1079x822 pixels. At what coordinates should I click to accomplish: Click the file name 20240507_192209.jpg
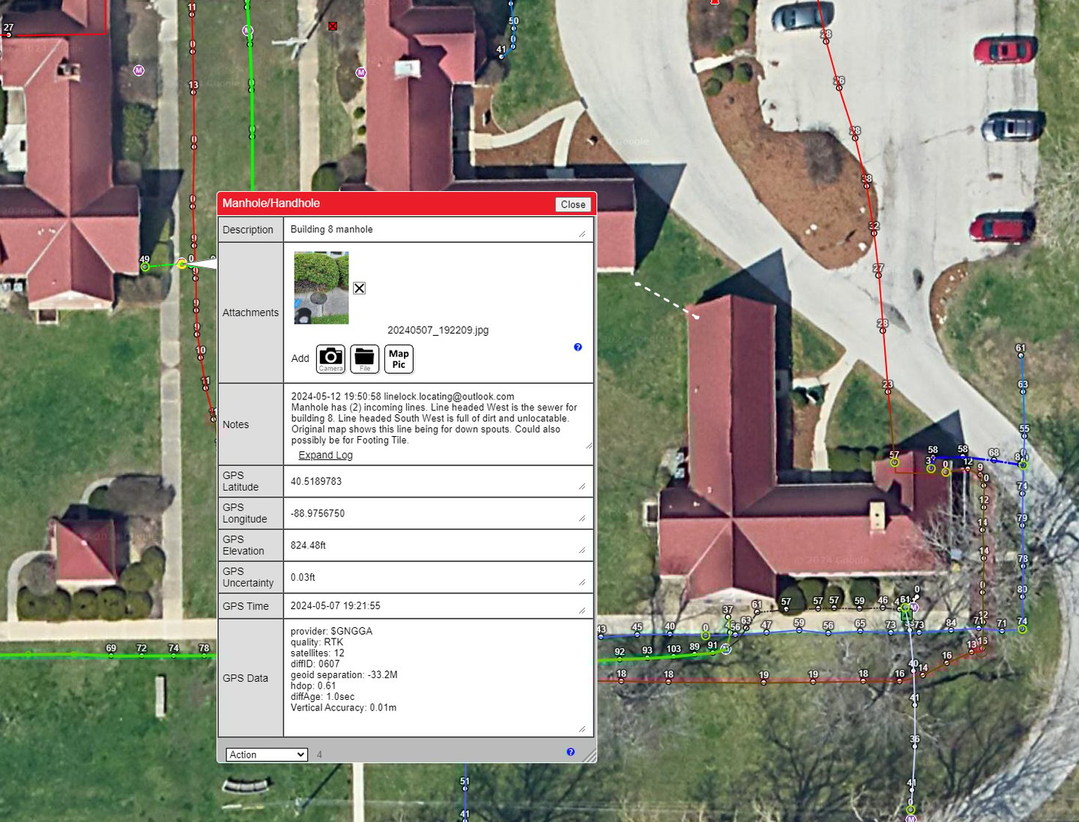click(x=438, y=330)
